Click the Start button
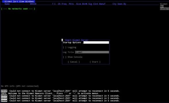Screen dimensions: 169x103 click(x=95, y=62)
